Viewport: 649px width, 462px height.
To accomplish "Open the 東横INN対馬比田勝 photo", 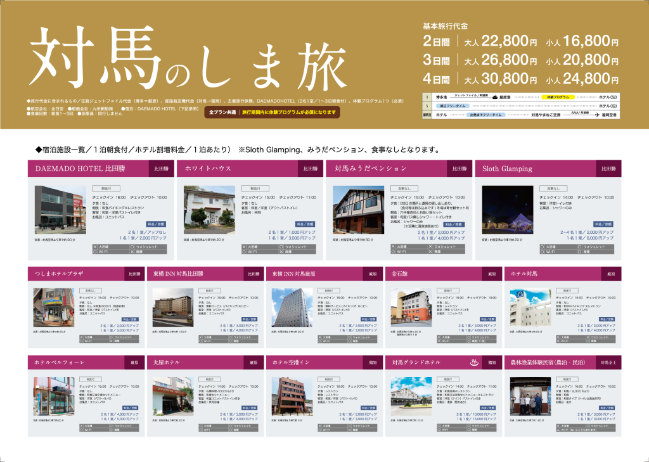I will click(173, 307).
